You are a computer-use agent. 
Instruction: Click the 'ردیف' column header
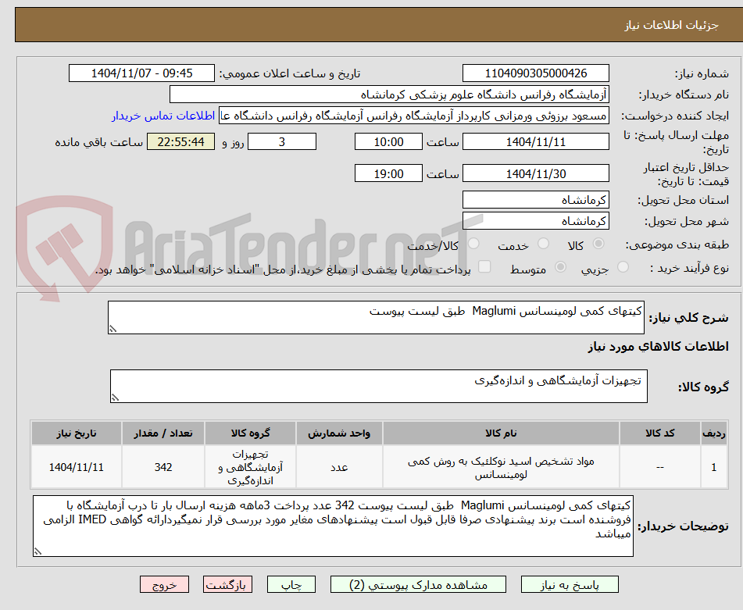(x=713, y=433)
